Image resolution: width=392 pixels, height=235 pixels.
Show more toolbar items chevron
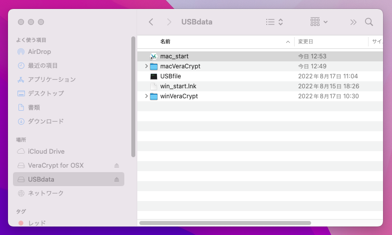[x=354, y=22]
